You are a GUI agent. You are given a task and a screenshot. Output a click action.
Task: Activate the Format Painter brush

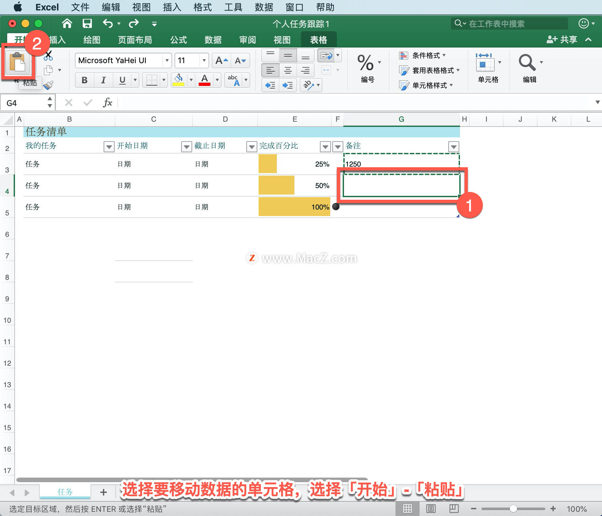tap(48, 85)
